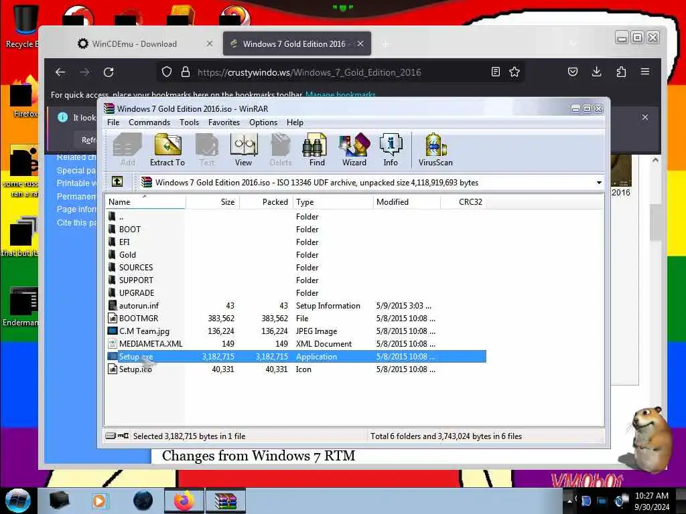Sort by the Modified column header
Viewport: 686px width, 514px height.
tap(407, 202)
